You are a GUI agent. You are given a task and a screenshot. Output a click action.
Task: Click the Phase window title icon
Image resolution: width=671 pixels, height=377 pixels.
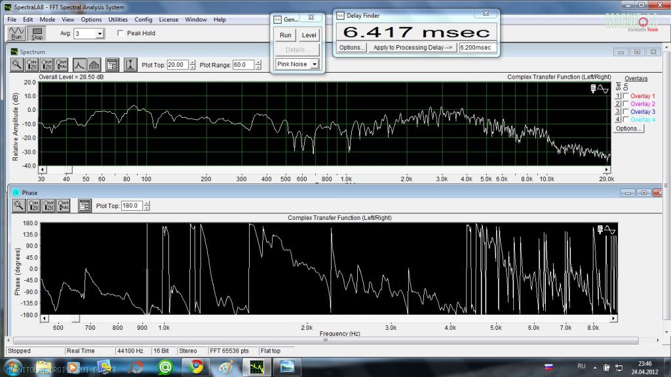(16, 193)
